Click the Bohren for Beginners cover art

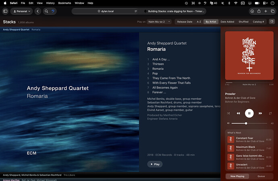pyautogui.click(x=249, y=56)
